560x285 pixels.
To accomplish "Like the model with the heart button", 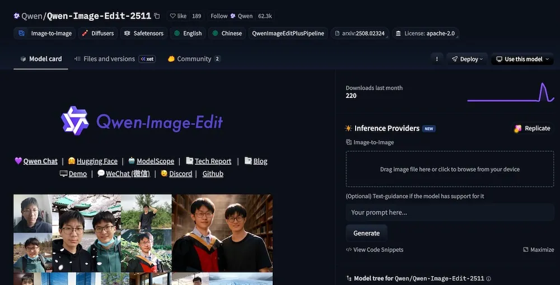I will 179,16.
